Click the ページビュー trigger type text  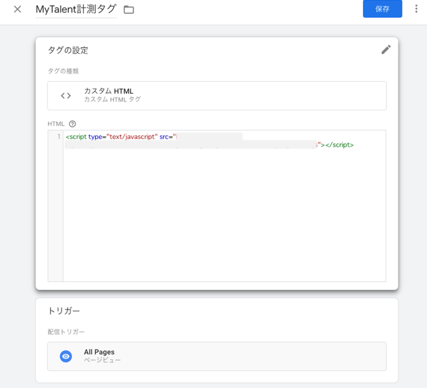[x=102, y=361]
